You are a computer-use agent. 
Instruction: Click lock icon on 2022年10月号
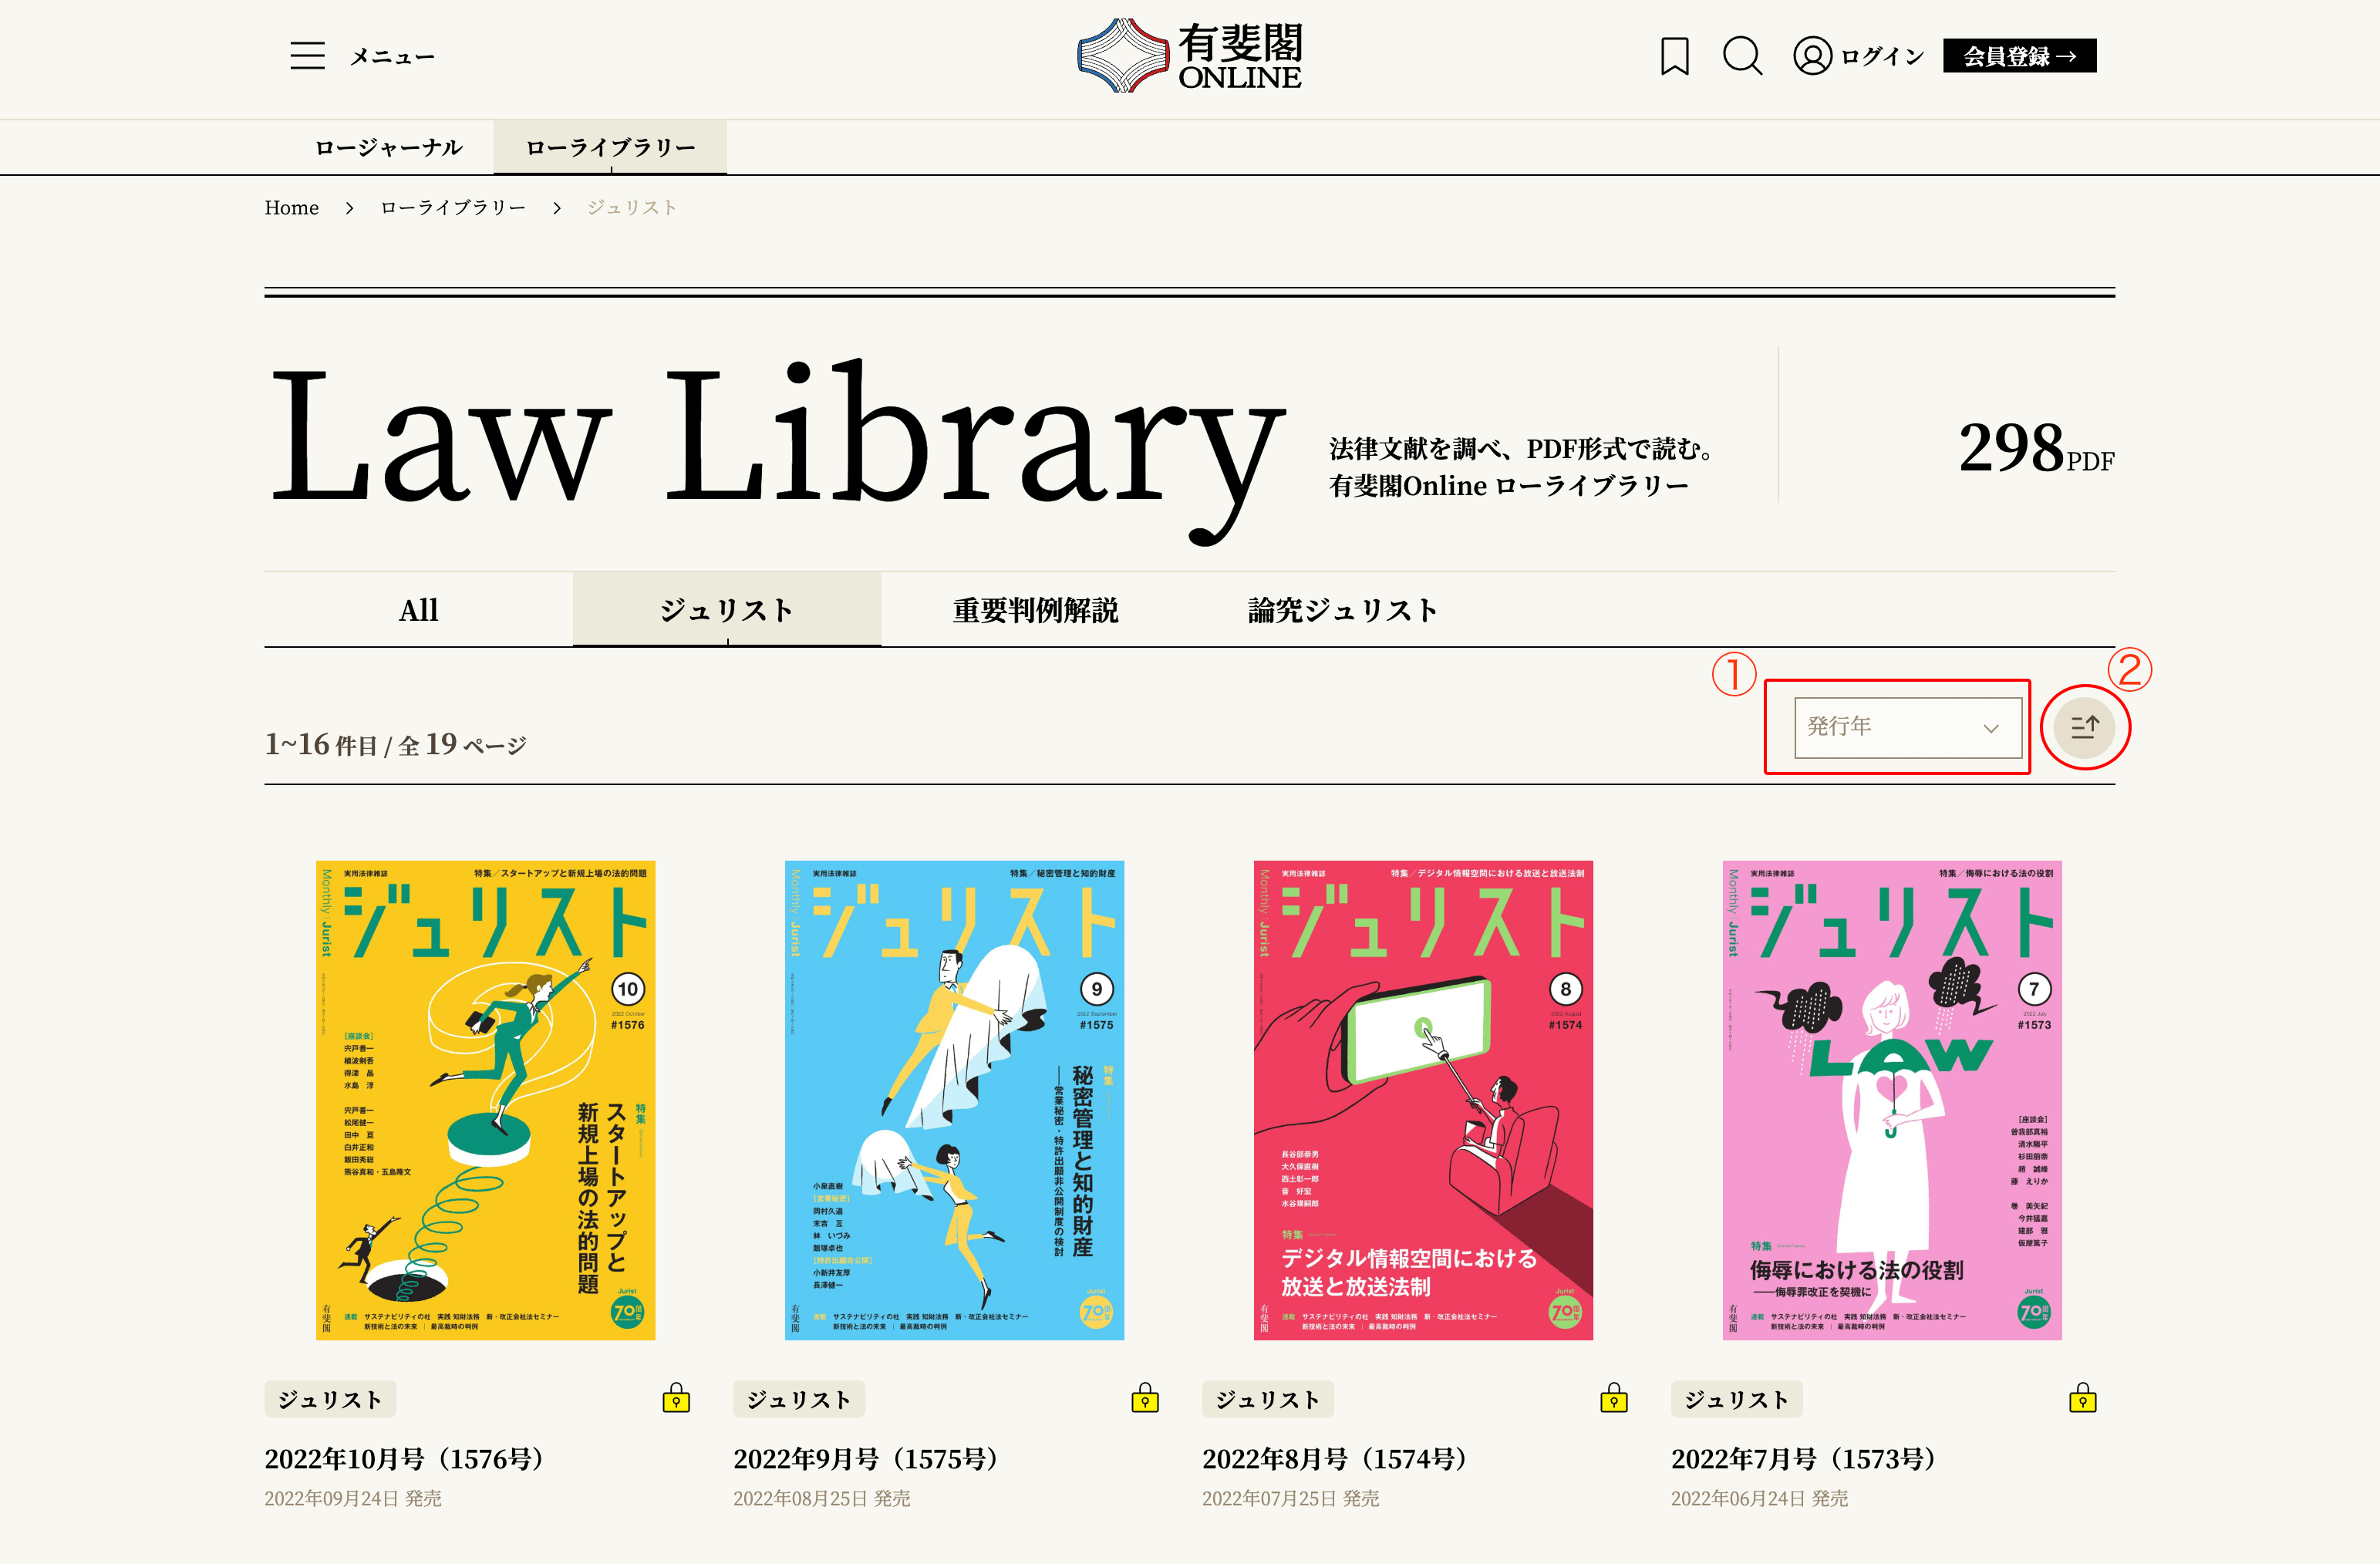[676, 1398]
